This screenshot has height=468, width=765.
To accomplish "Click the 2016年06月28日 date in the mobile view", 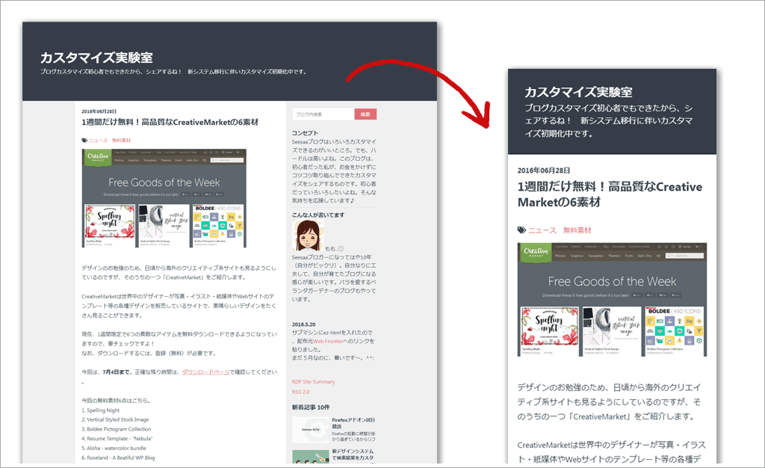I will click(x=544, y=170).
